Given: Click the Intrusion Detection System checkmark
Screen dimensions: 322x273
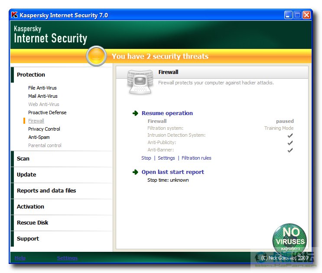Looking at the screenshot, I should [290, 135].
